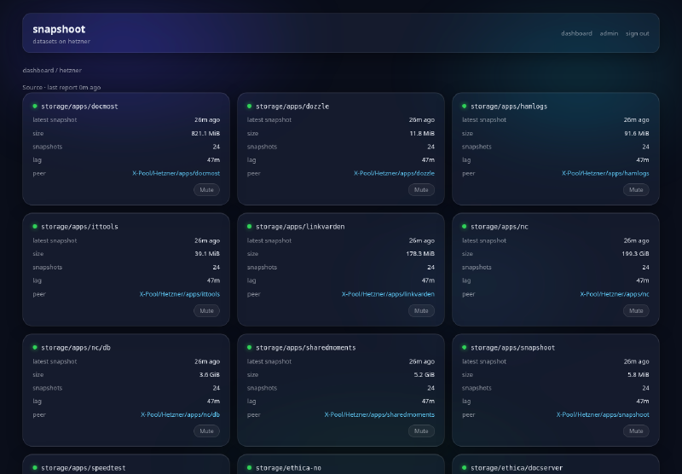The image size is (682, 474).
Task: Select the storage/apps/sharedmoments card title
Action: (306, 348)
